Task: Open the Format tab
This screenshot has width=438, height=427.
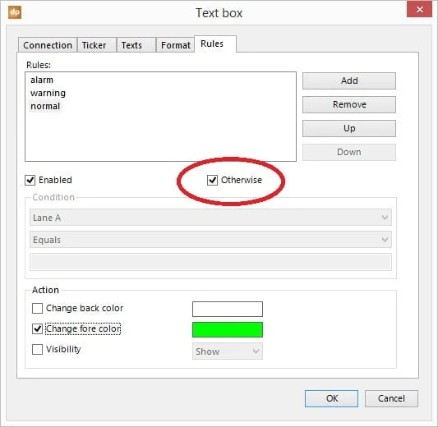Action: [175, 45]
